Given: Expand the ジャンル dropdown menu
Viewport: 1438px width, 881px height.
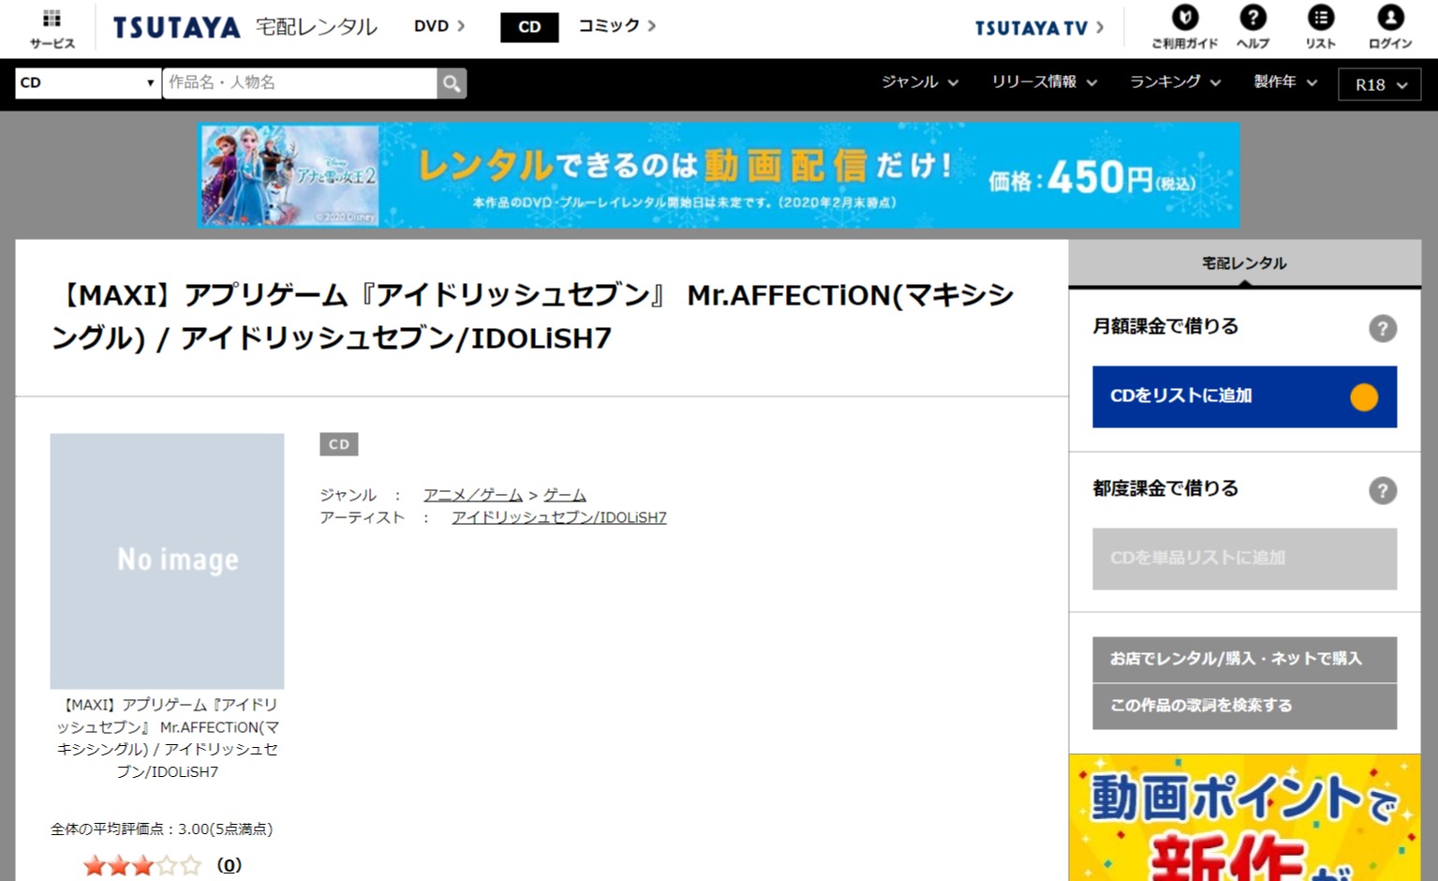Looking at the screenshot, I should [x=919, y=82].
